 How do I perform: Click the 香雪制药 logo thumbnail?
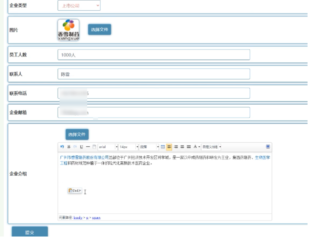pyautogui.click(x=68, y=30)
